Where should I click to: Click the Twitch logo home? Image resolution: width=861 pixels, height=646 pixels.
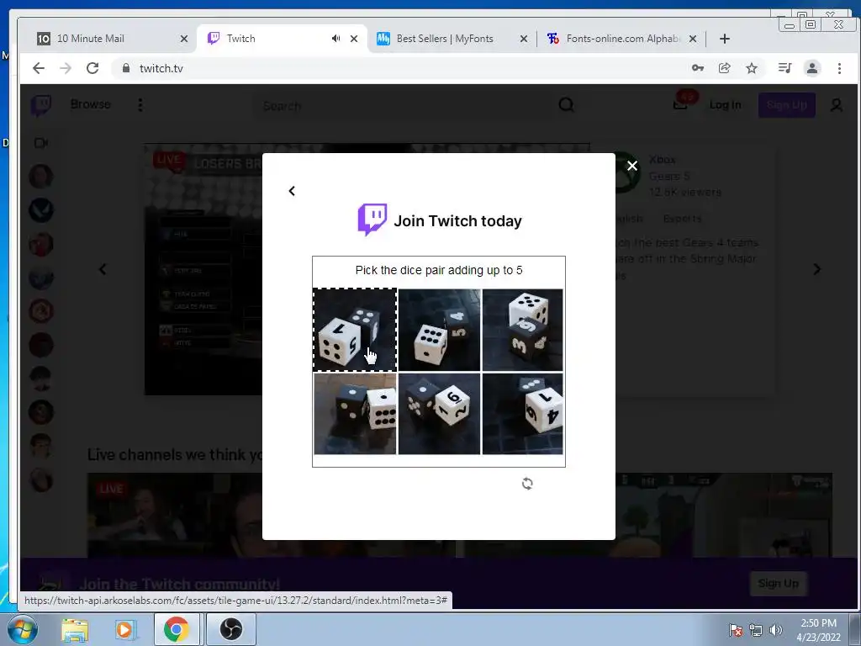41,105
